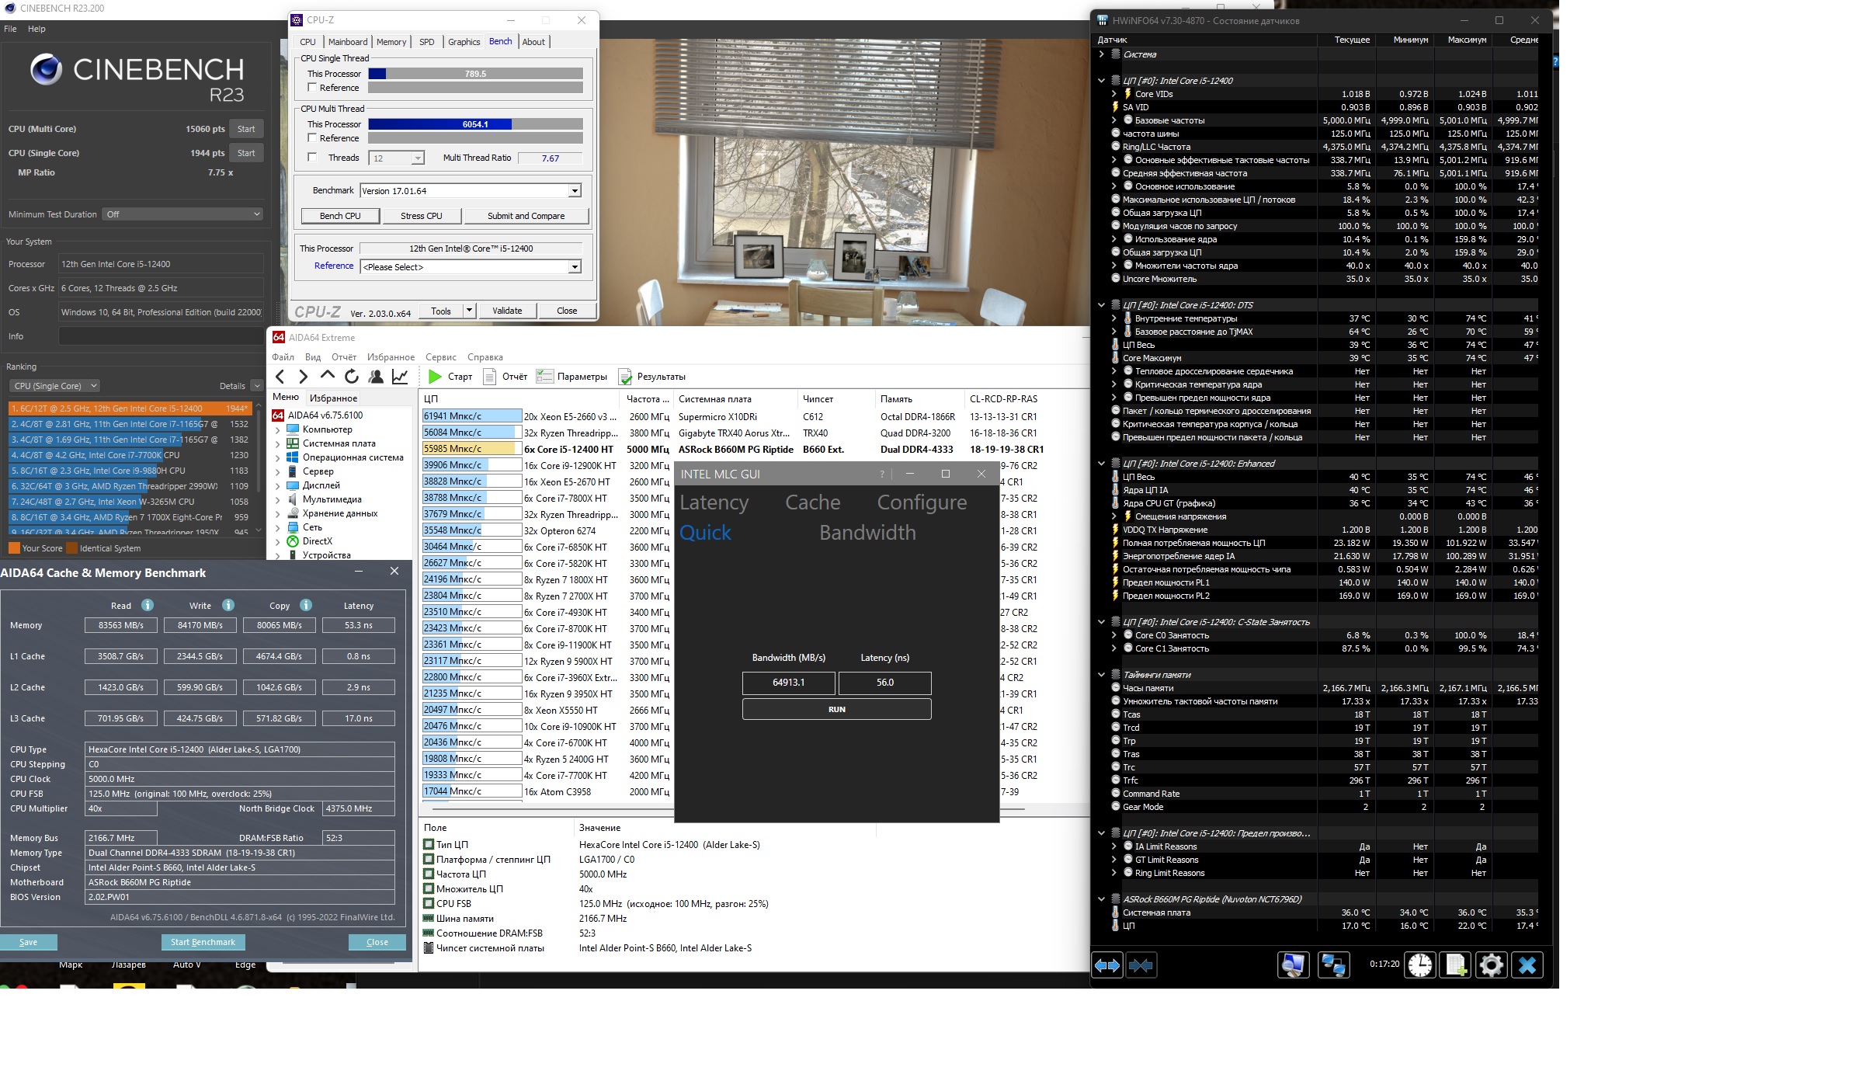Click the AIDA64 line graph toolbar icon
This screenshot has width=1862, height=1081.
pos(400,377)
